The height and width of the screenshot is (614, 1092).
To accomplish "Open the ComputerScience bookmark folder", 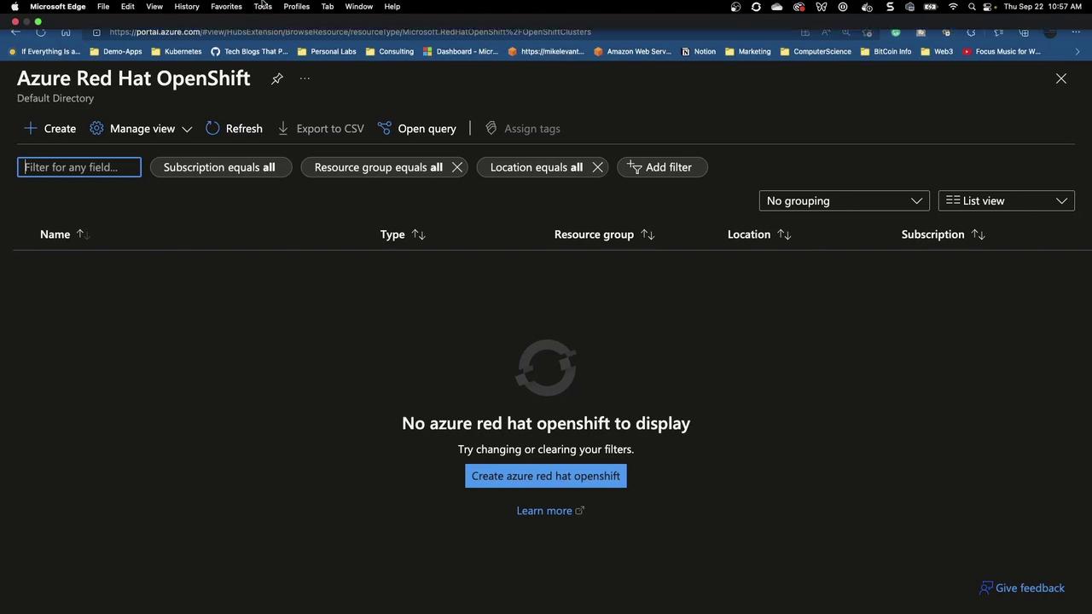I will (x=816, y=51).
